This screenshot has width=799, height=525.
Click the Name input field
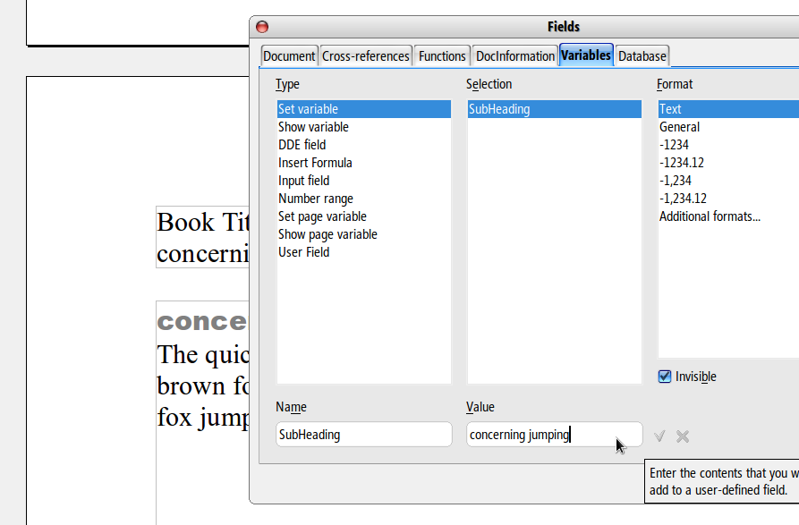tap(363, 435)
